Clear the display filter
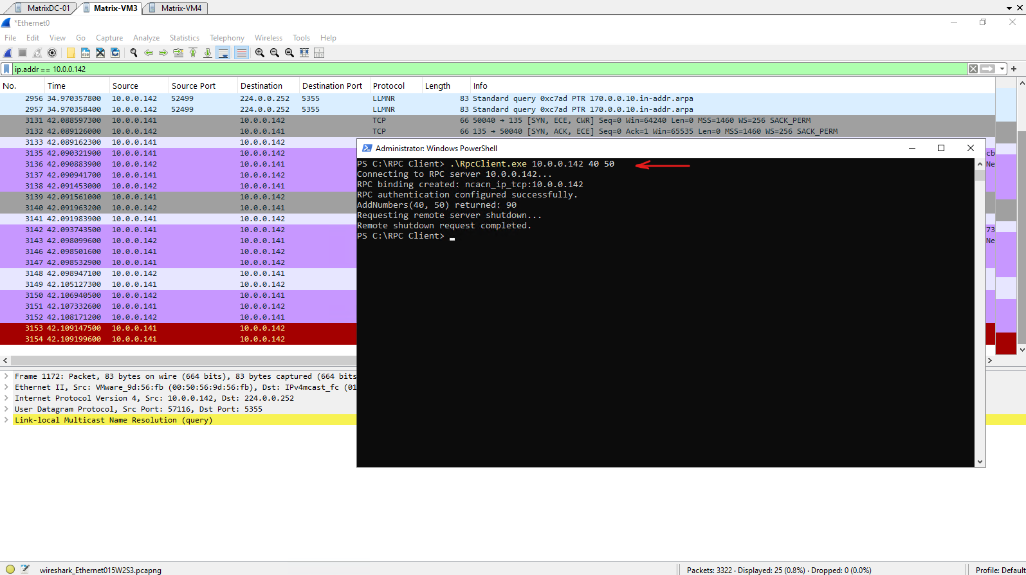 click(973, 69)
